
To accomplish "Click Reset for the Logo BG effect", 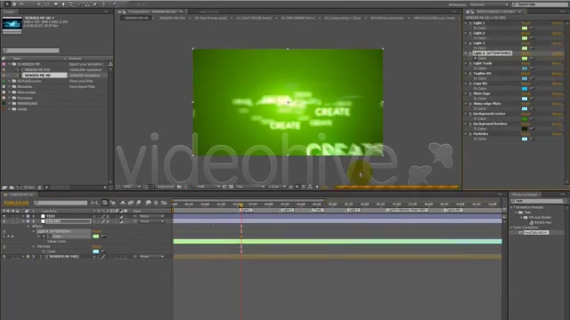I will [x=525, y=84].
